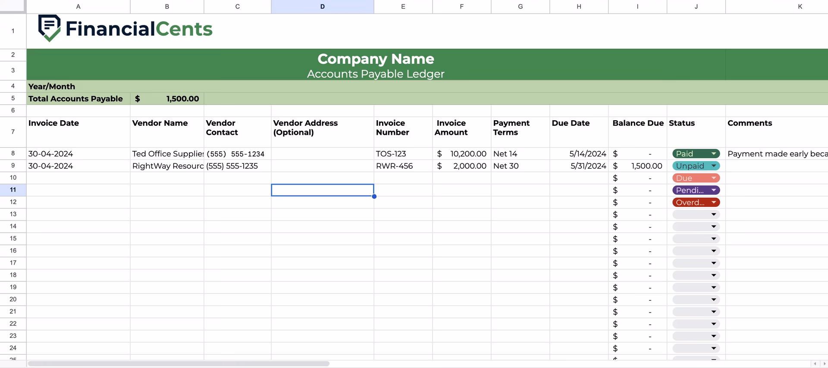This screenshot has width=828, height=368.
Task: Click the Accounts Payable Ledger subtitle
Action: coord(376,74)
